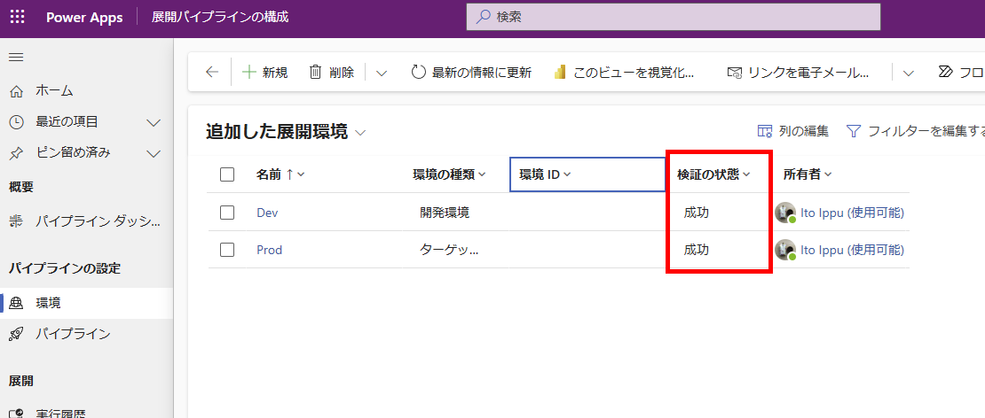This screenshot has width=985, height=418.
Task: Expand 最近の項目 in sidebar
Action: tap(154, 122)
